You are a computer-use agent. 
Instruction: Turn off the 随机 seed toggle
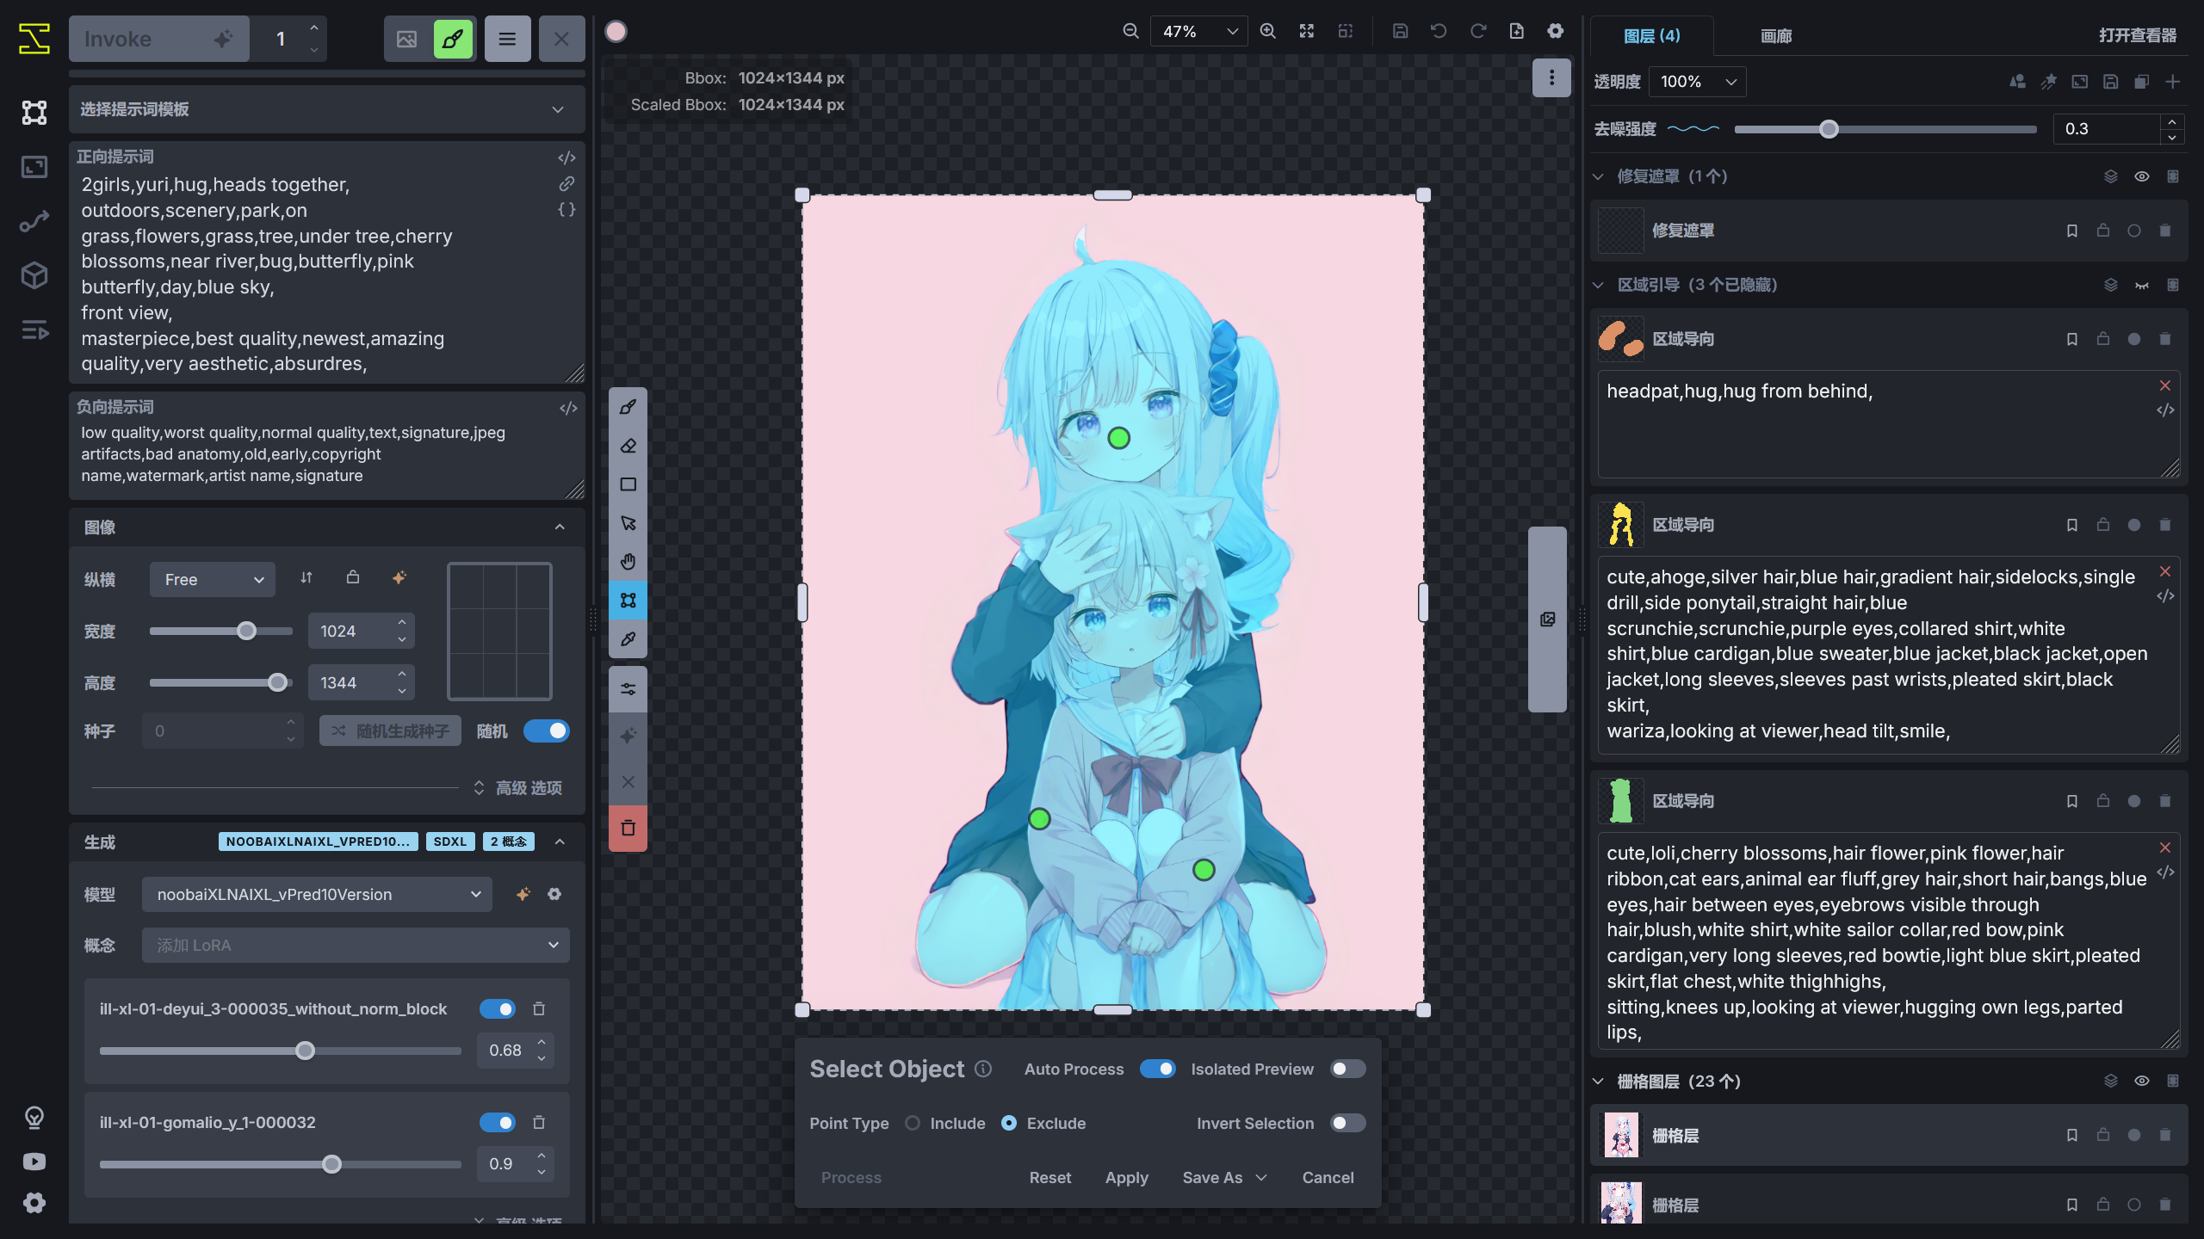point(548,730)
